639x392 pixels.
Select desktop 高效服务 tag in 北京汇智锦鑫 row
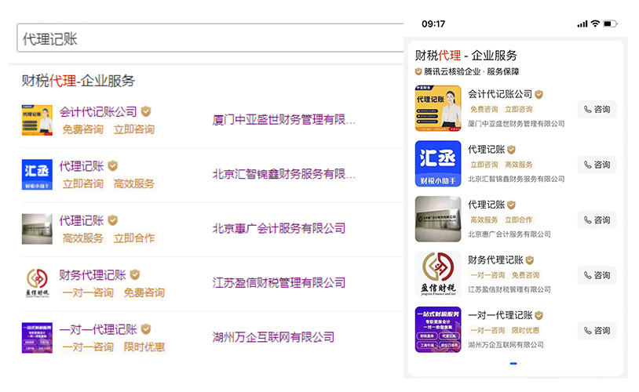[134, 184]
